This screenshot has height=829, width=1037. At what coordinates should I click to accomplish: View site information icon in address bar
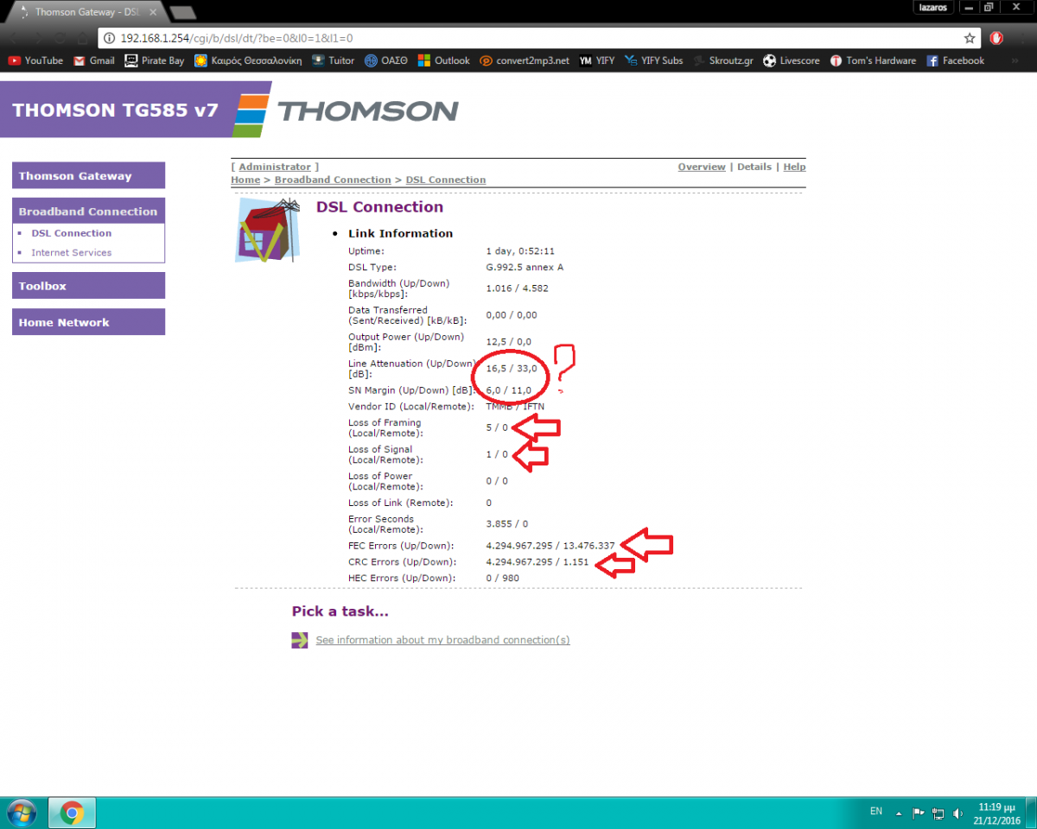tap(110, 38)
